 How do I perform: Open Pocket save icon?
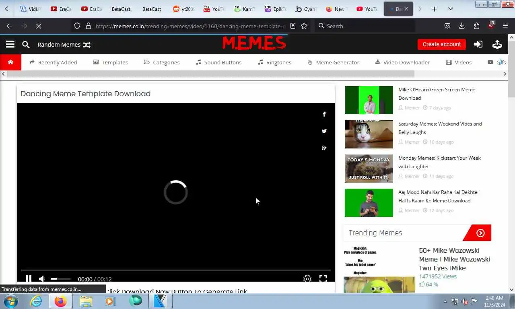(447, 26)
